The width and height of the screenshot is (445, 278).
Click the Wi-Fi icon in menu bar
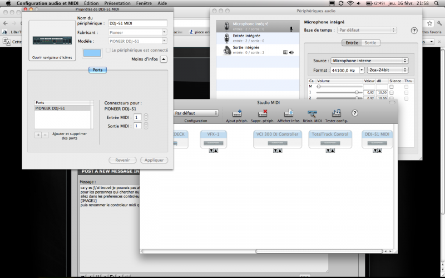pos(350,3)
